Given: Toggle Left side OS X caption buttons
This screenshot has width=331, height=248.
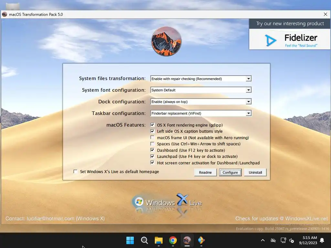Looking at the screenshot, I should (153, 131).
